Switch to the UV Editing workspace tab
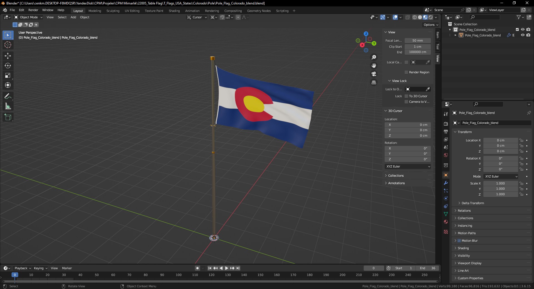The image size is (534, 289). click(x=132, y=11)
